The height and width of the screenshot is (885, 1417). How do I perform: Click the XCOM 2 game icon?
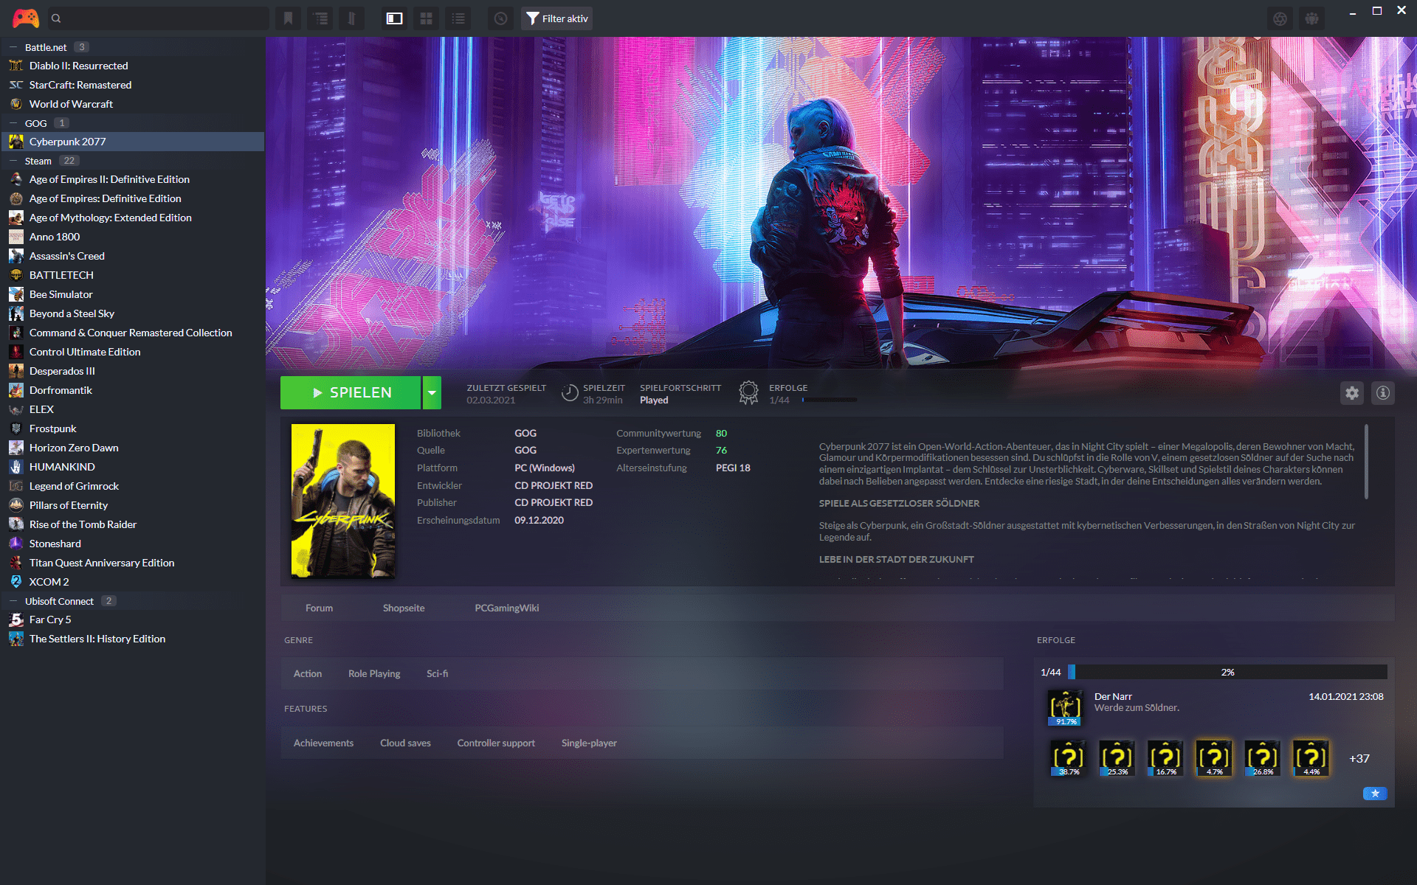[x=16, y=582]
